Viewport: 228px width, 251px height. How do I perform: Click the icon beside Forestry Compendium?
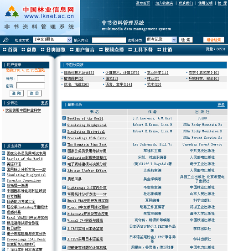[4, 180]
